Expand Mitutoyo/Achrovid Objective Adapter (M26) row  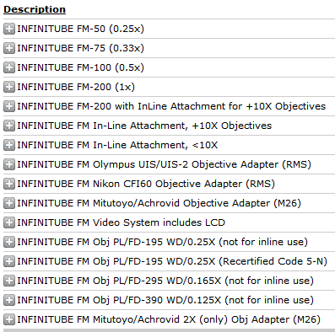(x=9, y=203)
